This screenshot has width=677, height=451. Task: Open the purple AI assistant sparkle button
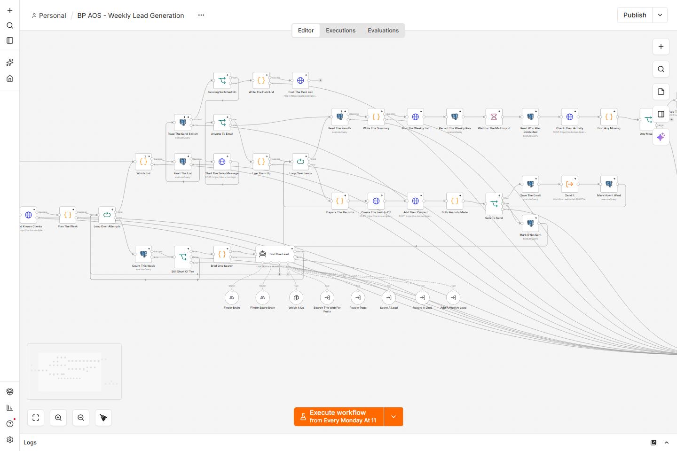[661, 137]
